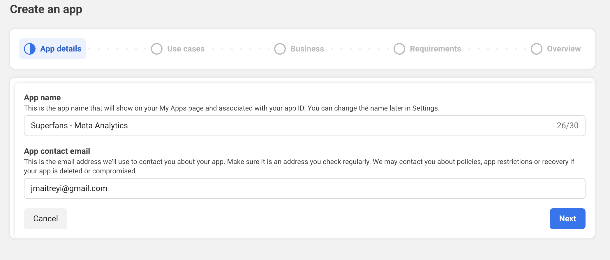Click the Cancel button
Viewport: 610px width, 260px height.
[45, 219]
